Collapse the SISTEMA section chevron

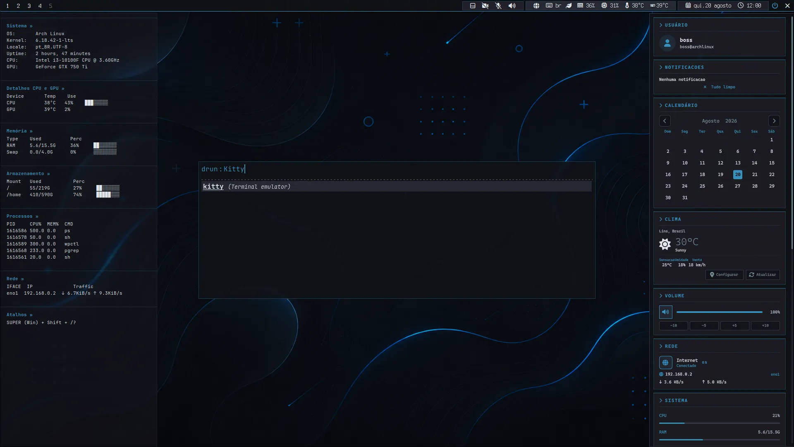661,401
